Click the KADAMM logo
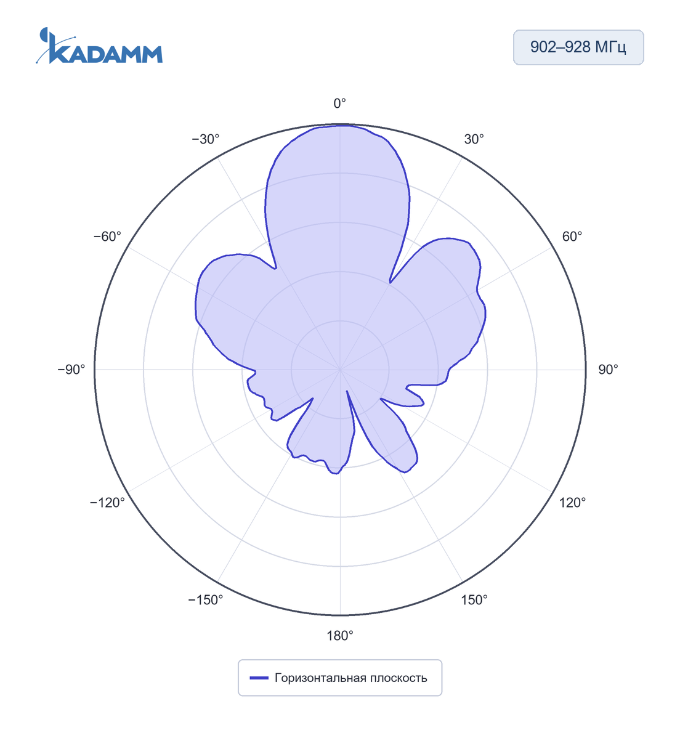 point(99,46)
